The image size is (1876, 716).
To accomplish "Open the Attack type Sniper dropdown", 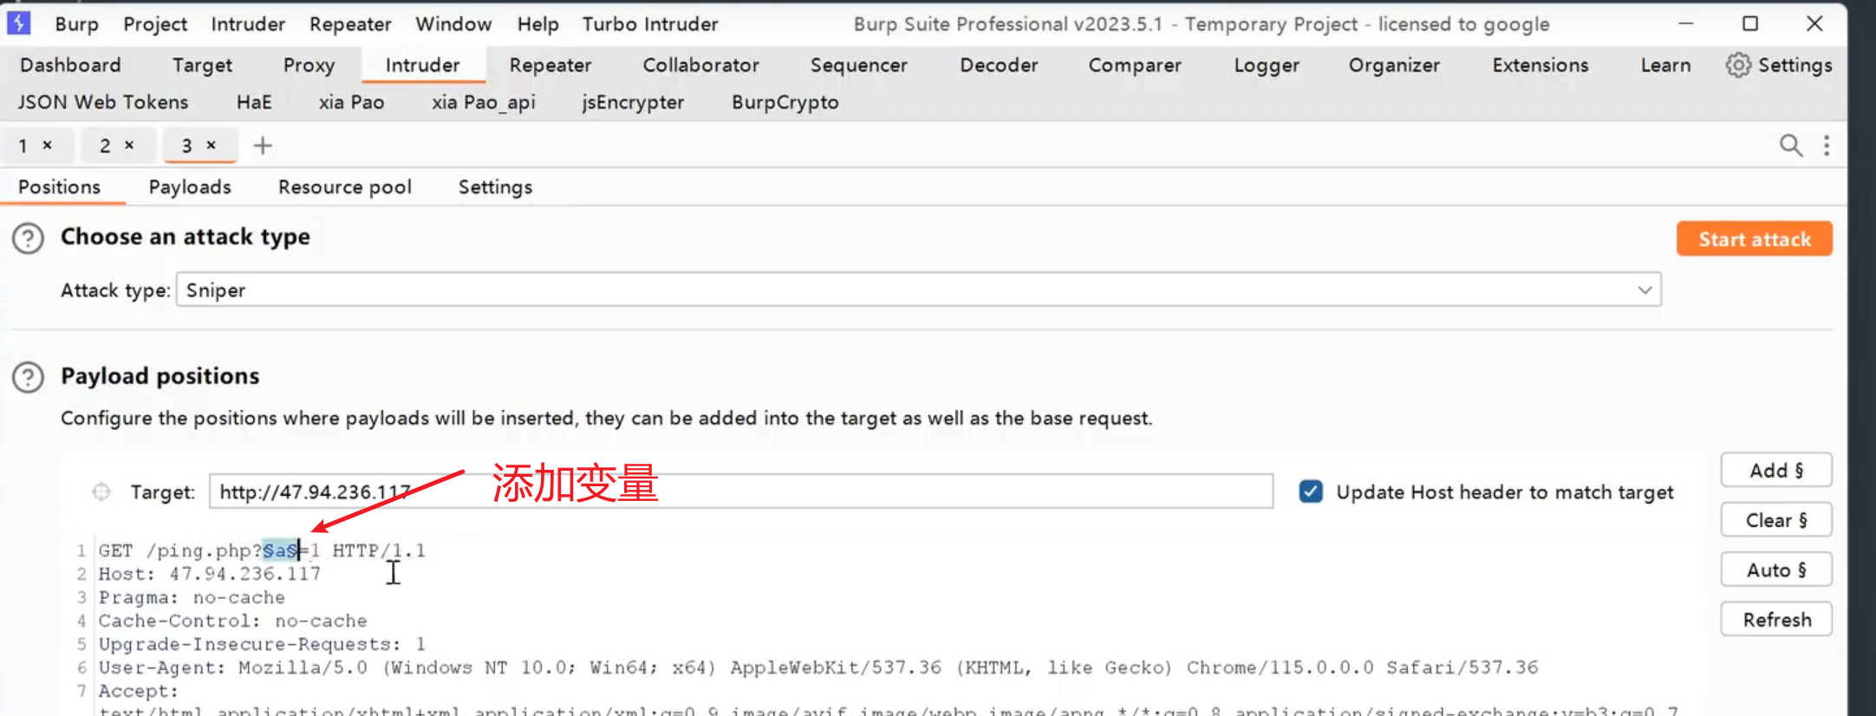I will [918, 290].
